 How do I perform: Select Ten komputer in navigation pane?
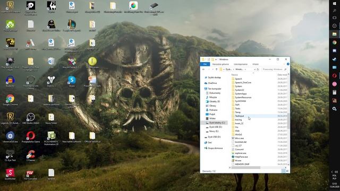[215, 89]
